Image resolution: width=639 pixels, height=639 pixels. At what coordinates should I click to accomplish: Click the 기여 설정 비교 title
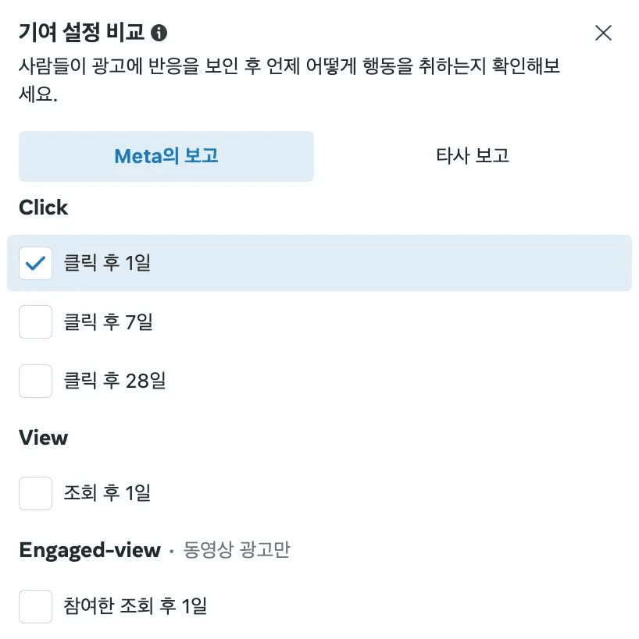coord(81,33)
